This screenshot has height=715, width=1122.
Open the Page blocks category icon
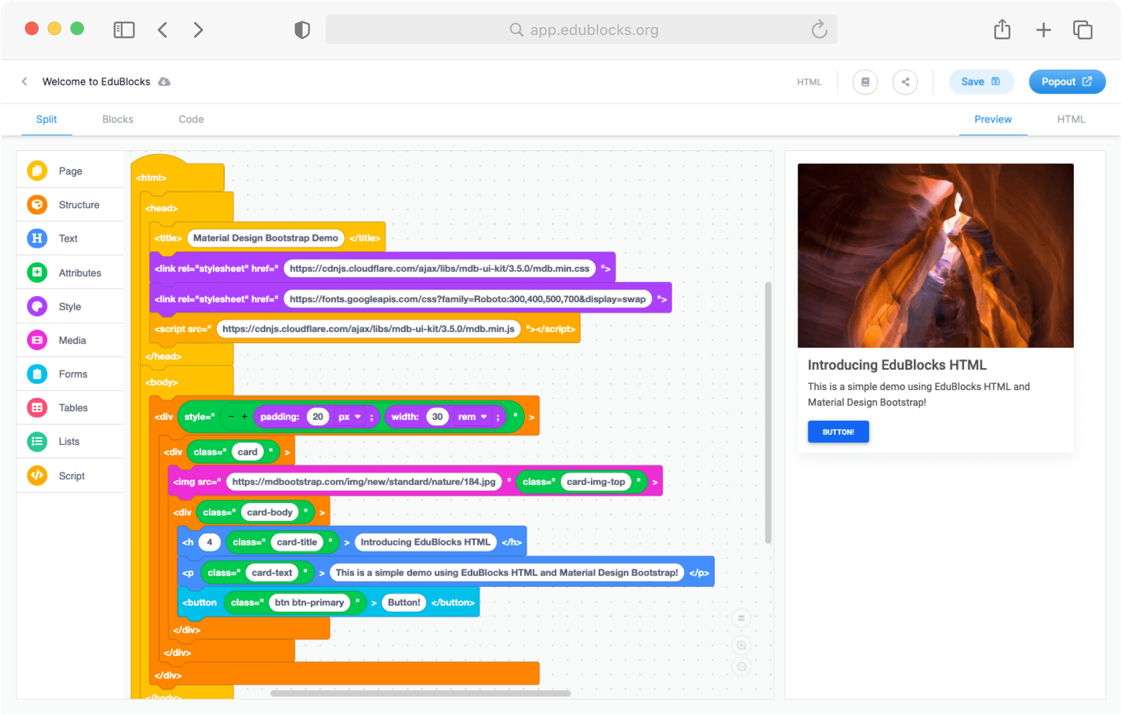pyautogui.click(x=37, y=171)
